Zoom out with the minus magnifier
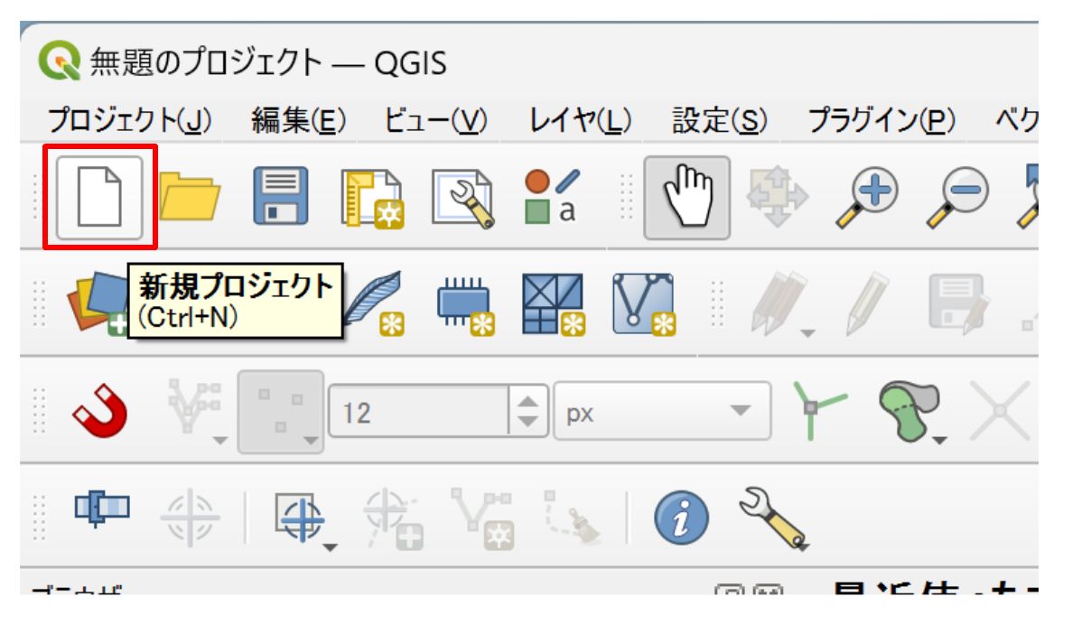 pyautogui.click(x=958, y=198)
